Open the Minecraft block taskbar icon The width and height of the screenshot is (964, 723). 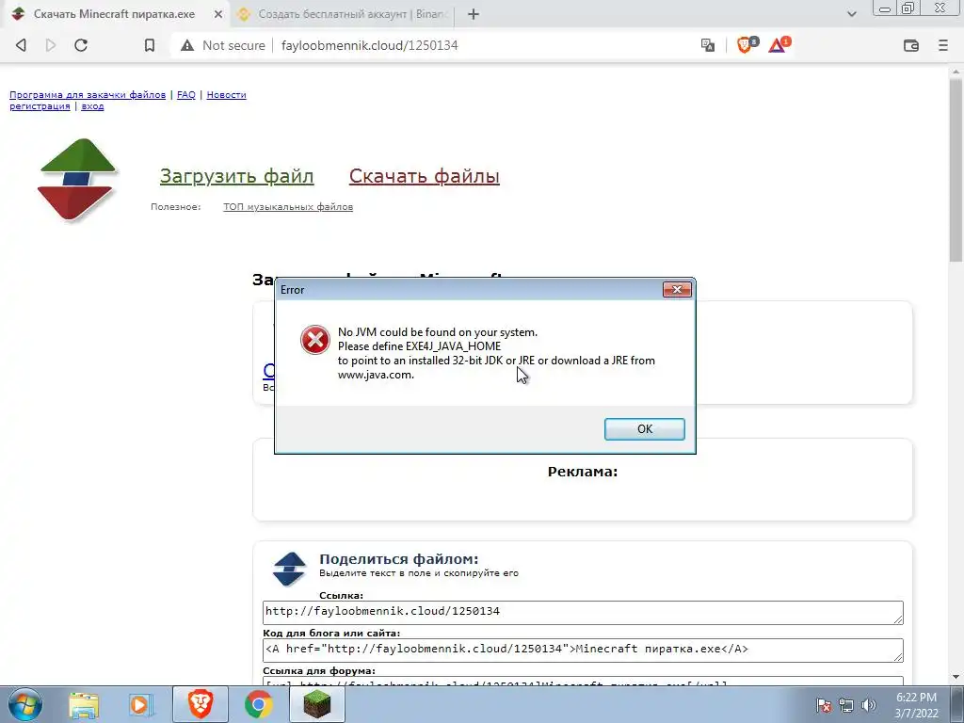click(x=316, y=704)
